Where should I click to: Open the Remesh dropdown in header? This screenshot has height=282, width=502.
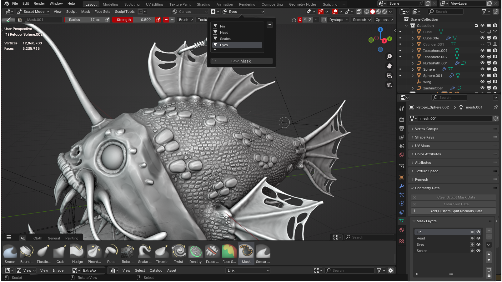[362, 20]
